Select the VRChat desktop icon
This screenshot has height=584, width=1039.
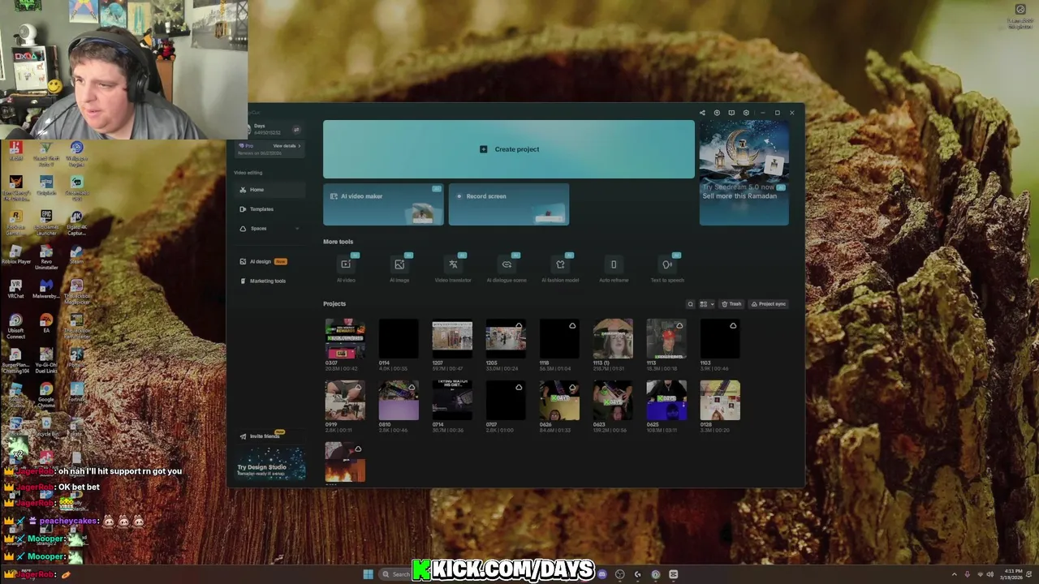point(15,290)
